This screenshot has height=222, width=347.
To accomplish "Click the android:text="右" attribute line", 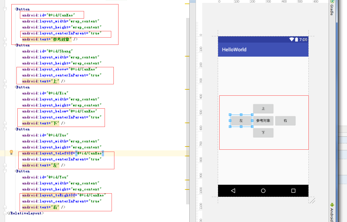I will tap(44, 207).
